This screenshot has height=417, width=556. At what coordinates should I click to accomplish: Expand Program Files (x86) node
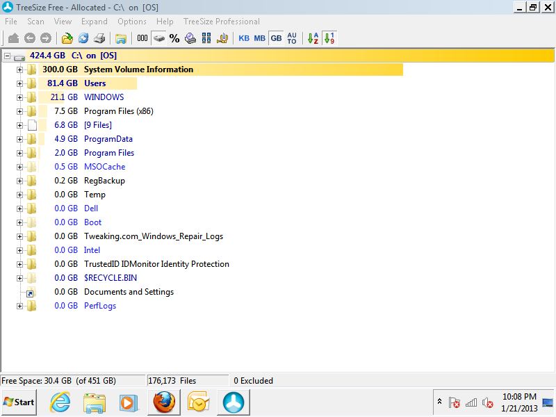click(19, 111)
